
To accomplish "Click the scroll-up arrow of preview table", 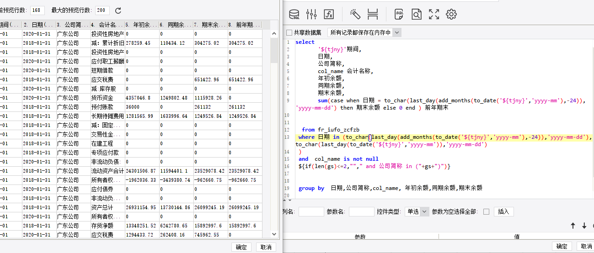I will pos(274,33).
